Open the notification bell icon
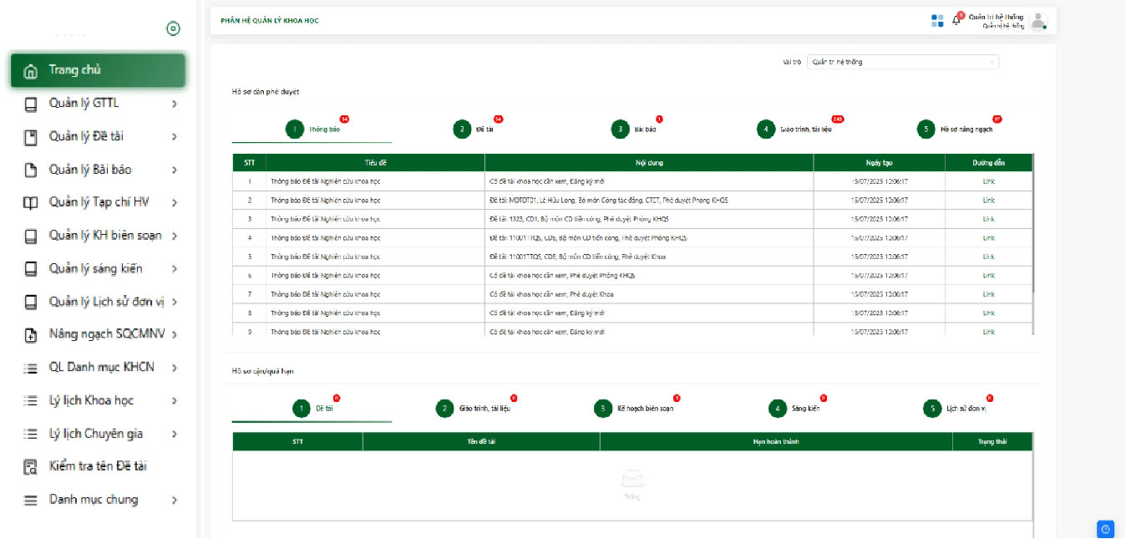This screenshot has width=1126, height=539. pos(956,20)
